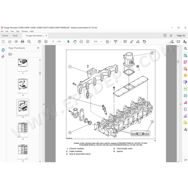
Task: Click the Sign In button
Action: [181, 35]
